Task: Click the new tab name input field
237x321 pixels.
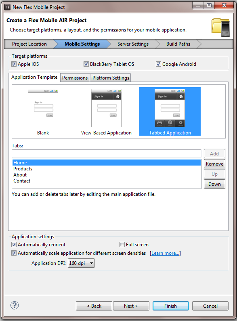Action: (107, 153)
